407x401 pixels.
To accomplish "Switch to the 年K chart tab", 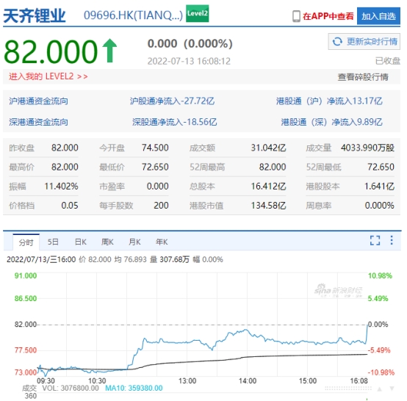I will point(162,242).
